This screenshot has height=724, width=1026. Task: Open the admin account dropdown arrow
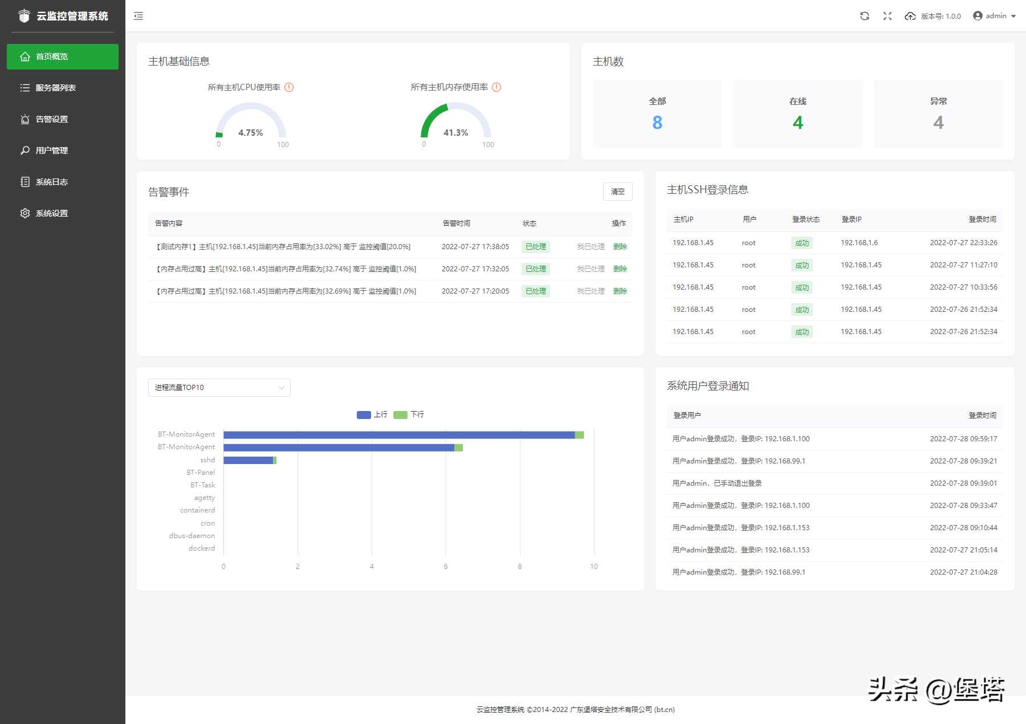pyautogui.click(x=1013, y=16)
